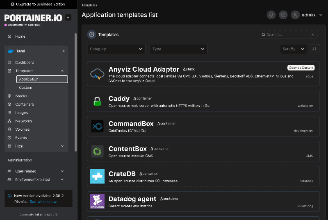The width and height of the screenshot is (328, 220).
Task: Click the CommandBox logo icon
Action: click(97, 126)
